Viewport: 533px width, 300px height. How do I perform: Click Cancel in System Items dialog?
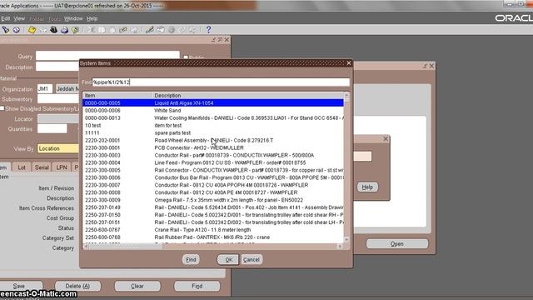pos(252,260)
